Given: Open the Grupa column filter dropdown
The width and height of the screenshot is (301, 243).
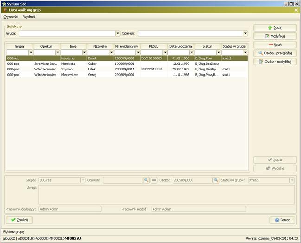Looking at the screenshot, I should click(31, 52).
